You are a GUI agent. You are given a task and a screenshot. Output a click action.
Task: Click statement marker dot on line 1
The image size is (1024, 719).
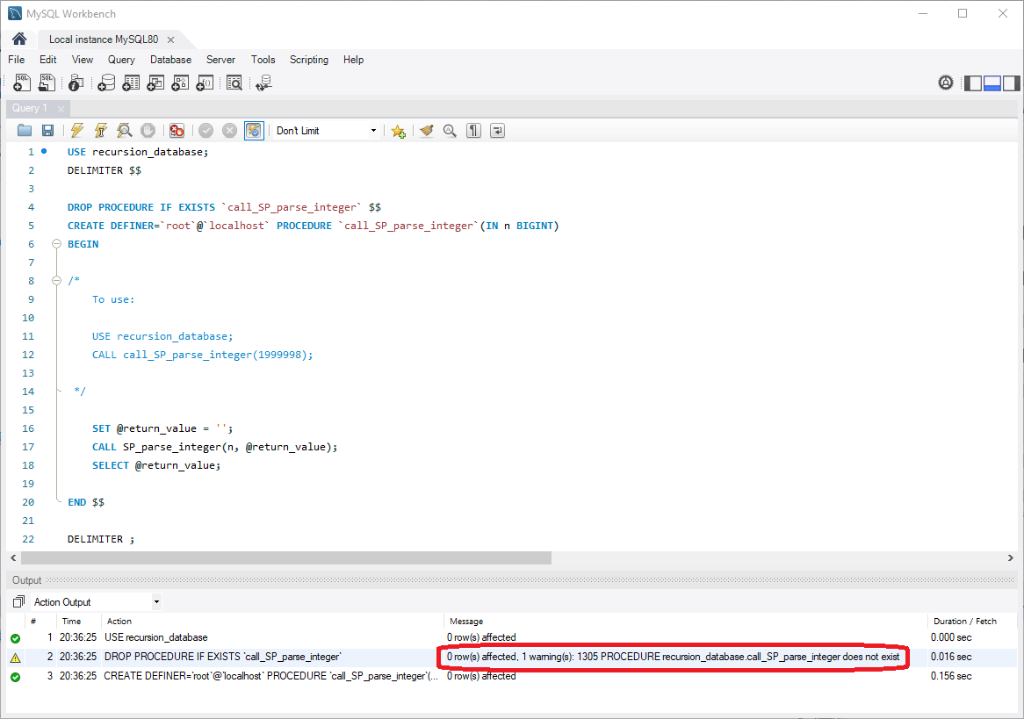(x=44, y=151)
